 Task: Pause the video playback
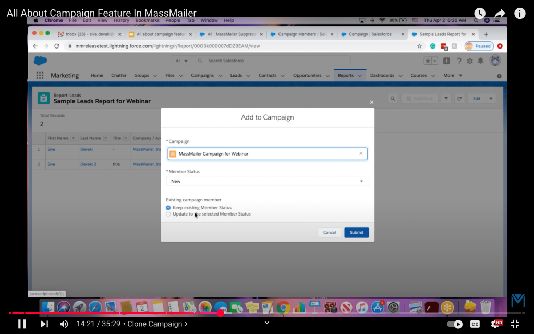[22, 324]
